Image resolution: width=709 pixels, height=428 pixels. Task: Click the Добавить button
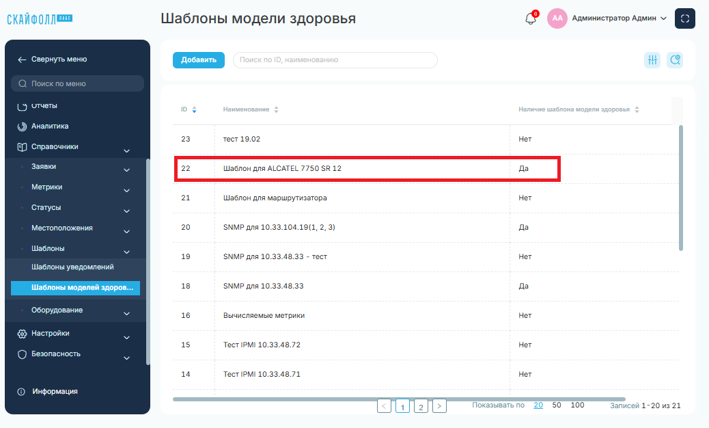click(x=199, y=59)
